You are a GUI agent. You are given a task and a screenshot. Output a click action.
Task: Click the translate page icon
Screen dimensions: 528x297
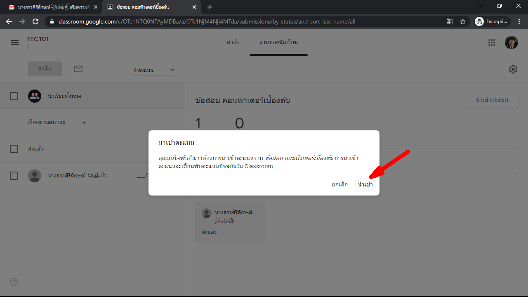(450, 21)
